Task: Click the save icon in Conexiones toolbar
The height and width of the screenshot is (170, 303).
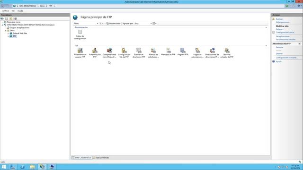Action: pos(7,19)
